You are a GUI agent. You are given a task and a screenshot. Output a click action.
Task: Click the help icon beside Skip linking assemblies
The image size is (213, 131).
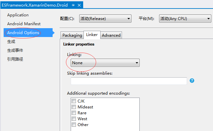(192, 81)
